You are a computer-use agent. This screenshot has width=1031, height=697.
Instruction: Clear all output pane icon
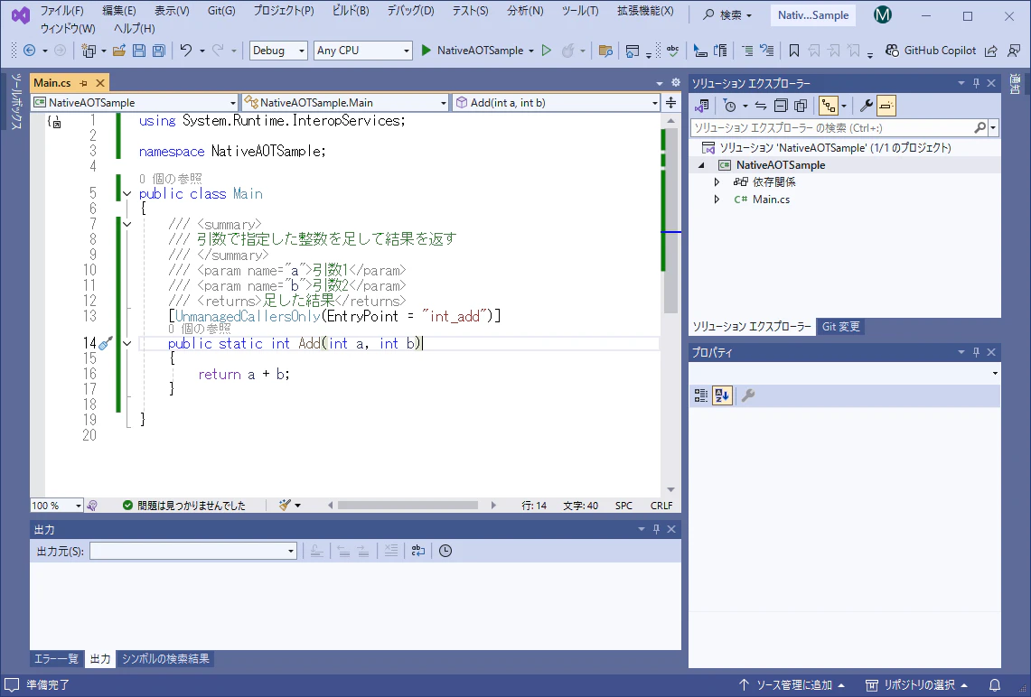(x=390, y=551)
